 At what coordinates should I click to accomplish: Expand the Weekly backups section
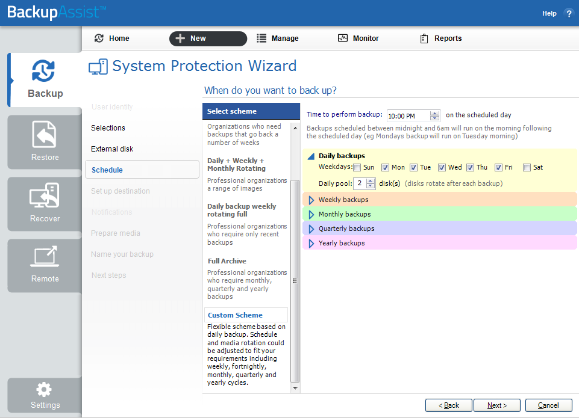pos(311,200)
